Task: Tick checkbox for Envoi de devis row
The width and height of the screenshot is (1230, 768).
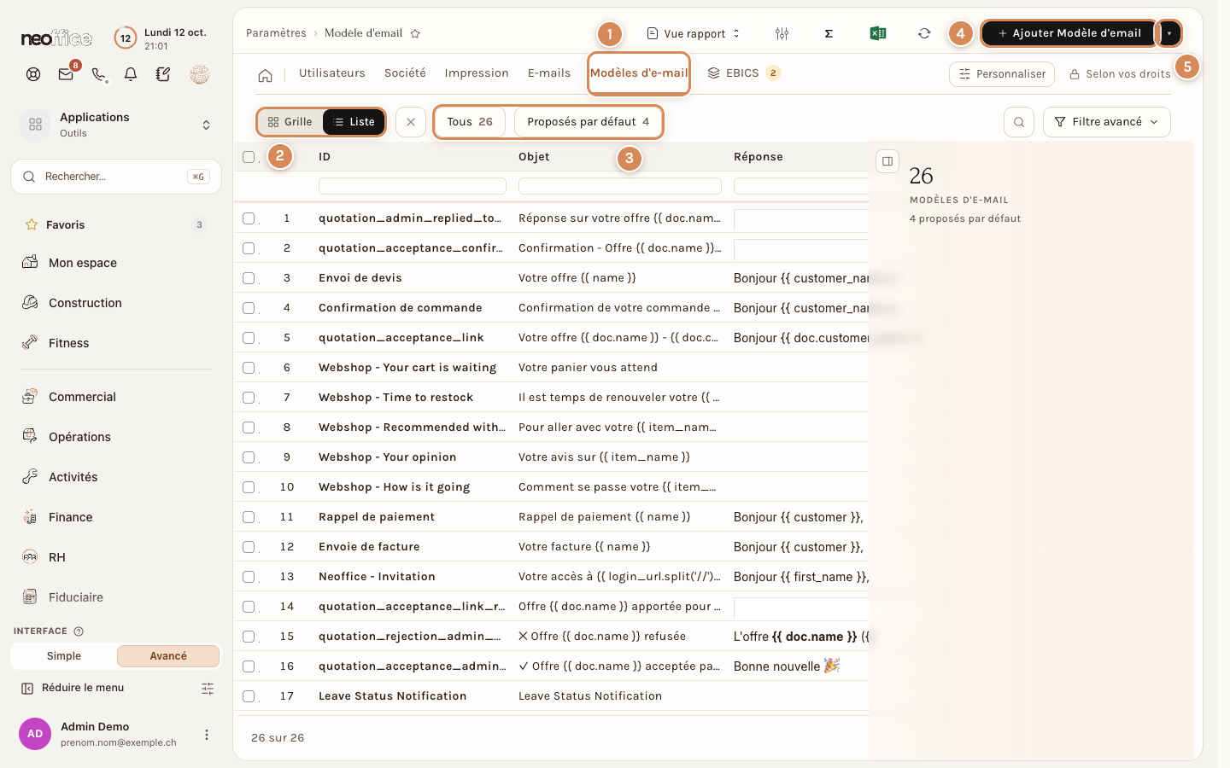Action: pyautogui.click(x=249, y=278)
